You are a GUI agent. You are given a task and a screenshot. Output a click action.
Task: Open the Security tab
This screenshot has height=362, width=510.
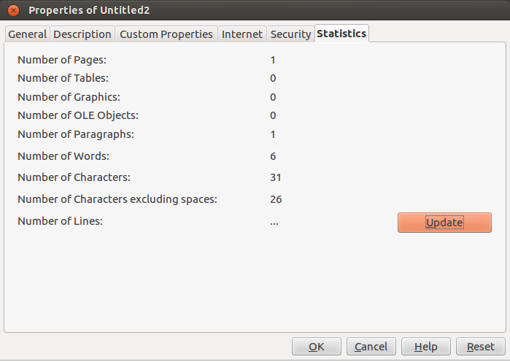click(x=290, y=34)
